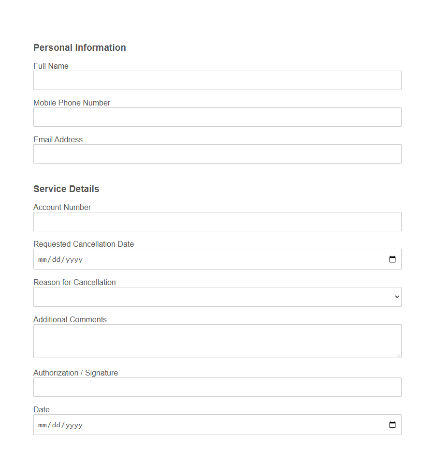Image resolution: width=435 pixels, height=466 pixels.
Task: Click the Service Details section heading
Action: [66, 189]
